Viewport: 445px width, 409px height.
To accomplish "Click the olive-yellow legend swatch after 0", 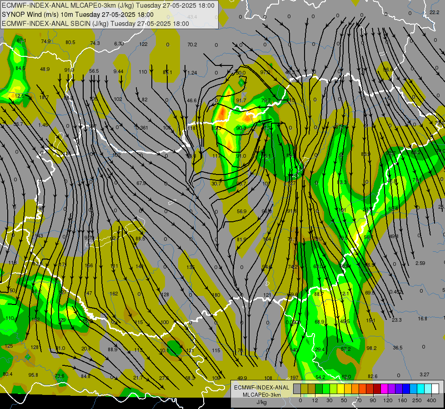I will (304, 389).
